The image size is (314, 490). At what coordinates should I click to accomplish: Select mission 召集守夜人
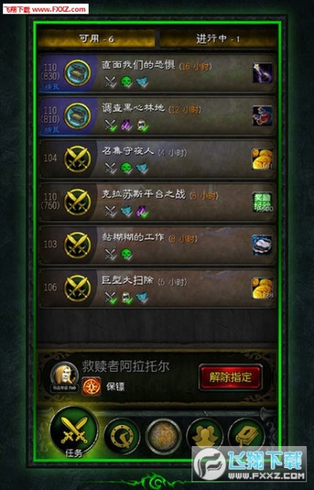point(157,159)
